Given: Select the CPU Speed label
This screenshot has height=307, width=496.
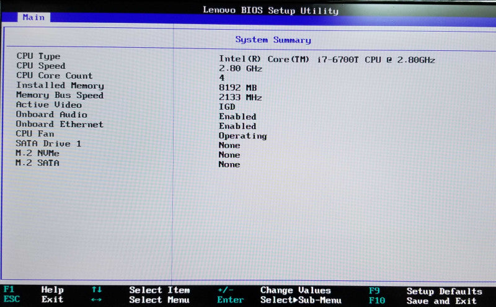Looking at the screenshot, I should pyautogui.click(x=41, y=66).
